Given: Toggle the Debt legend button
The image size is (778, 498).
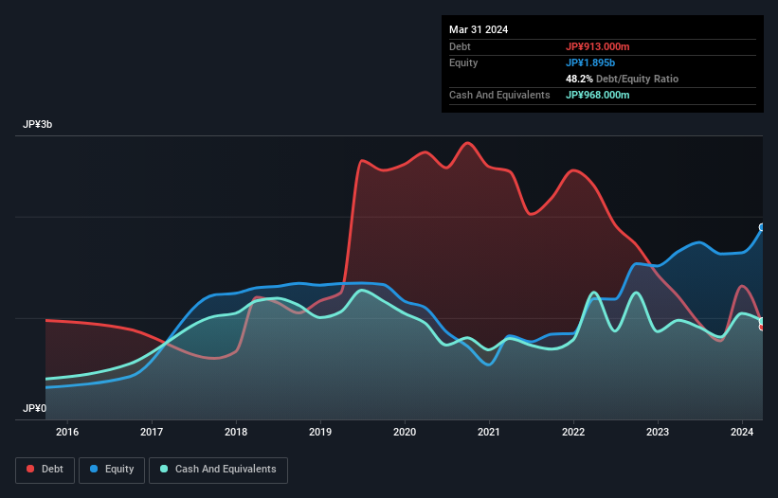Looking at the screenshot, I should coord(45,470).
